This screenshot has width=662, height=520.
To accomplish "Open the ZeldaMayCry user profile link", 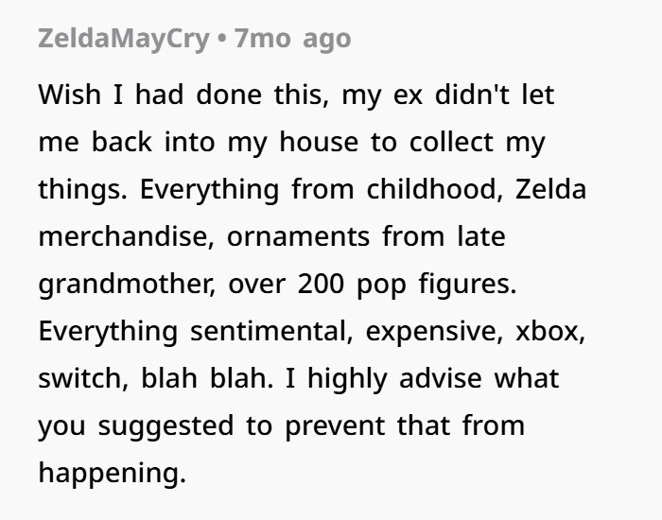I will pyautogui.click(x=124, y=40).
